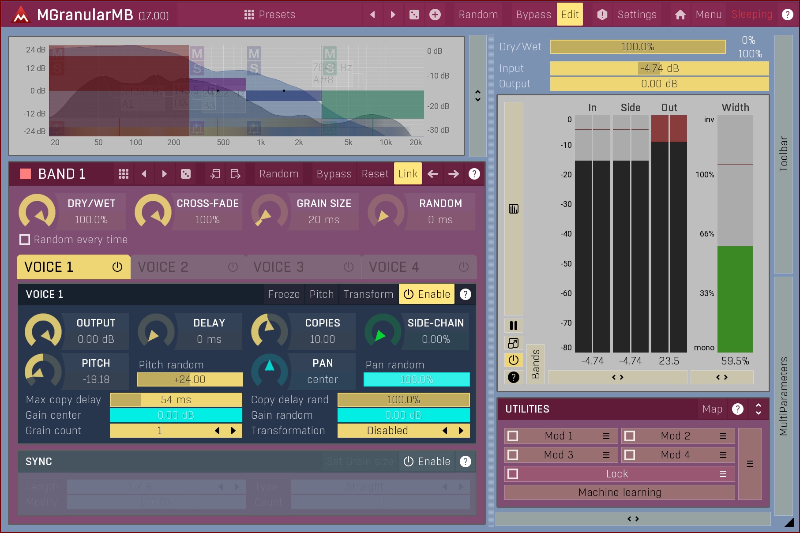This screenshot has height=533, width=800.
Task: Open the Presets menu
Action: pyautogui.click(x=270, y=15)
